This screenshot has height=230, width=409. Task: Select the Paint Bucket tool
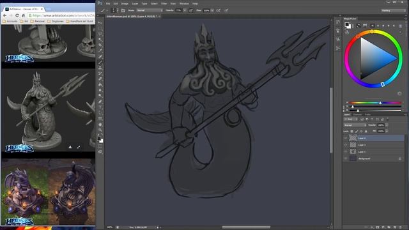pos(100,85)
